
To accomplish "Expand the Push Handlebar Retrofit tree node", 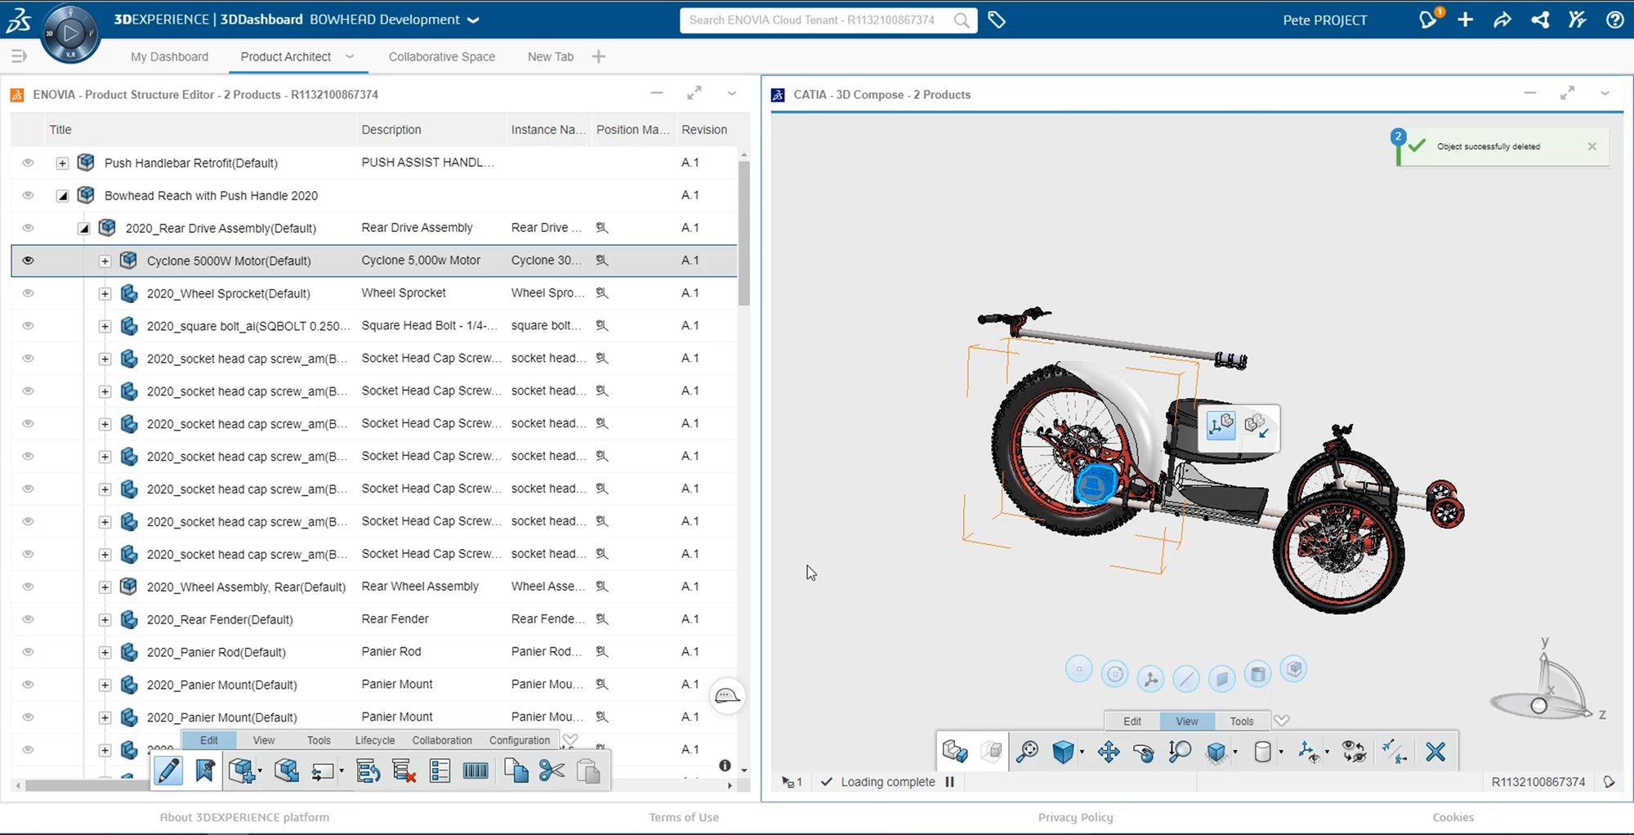I will tap(62, 163).
